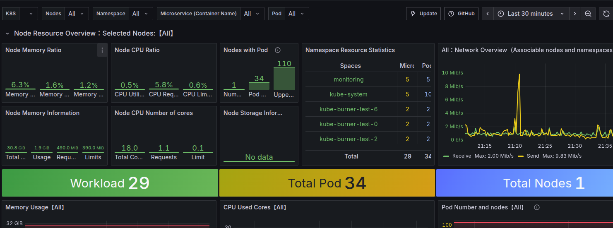This screenshot has height=228, width=613.
Task: Open the Nodes variable dropdown
Action: pos(77,14)
